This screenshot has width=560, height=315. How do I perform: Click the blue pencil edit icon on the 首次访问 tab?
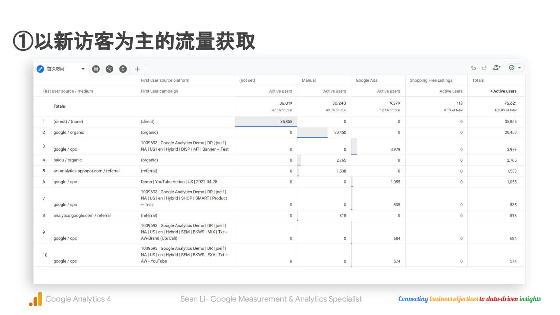40,69
